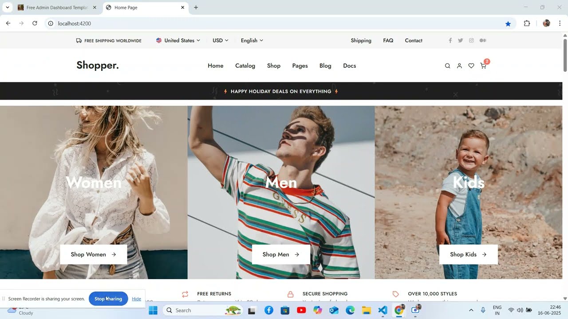This screenshot has height=319, width=568.
Task: Go back in browser
Action: [8, 23]
